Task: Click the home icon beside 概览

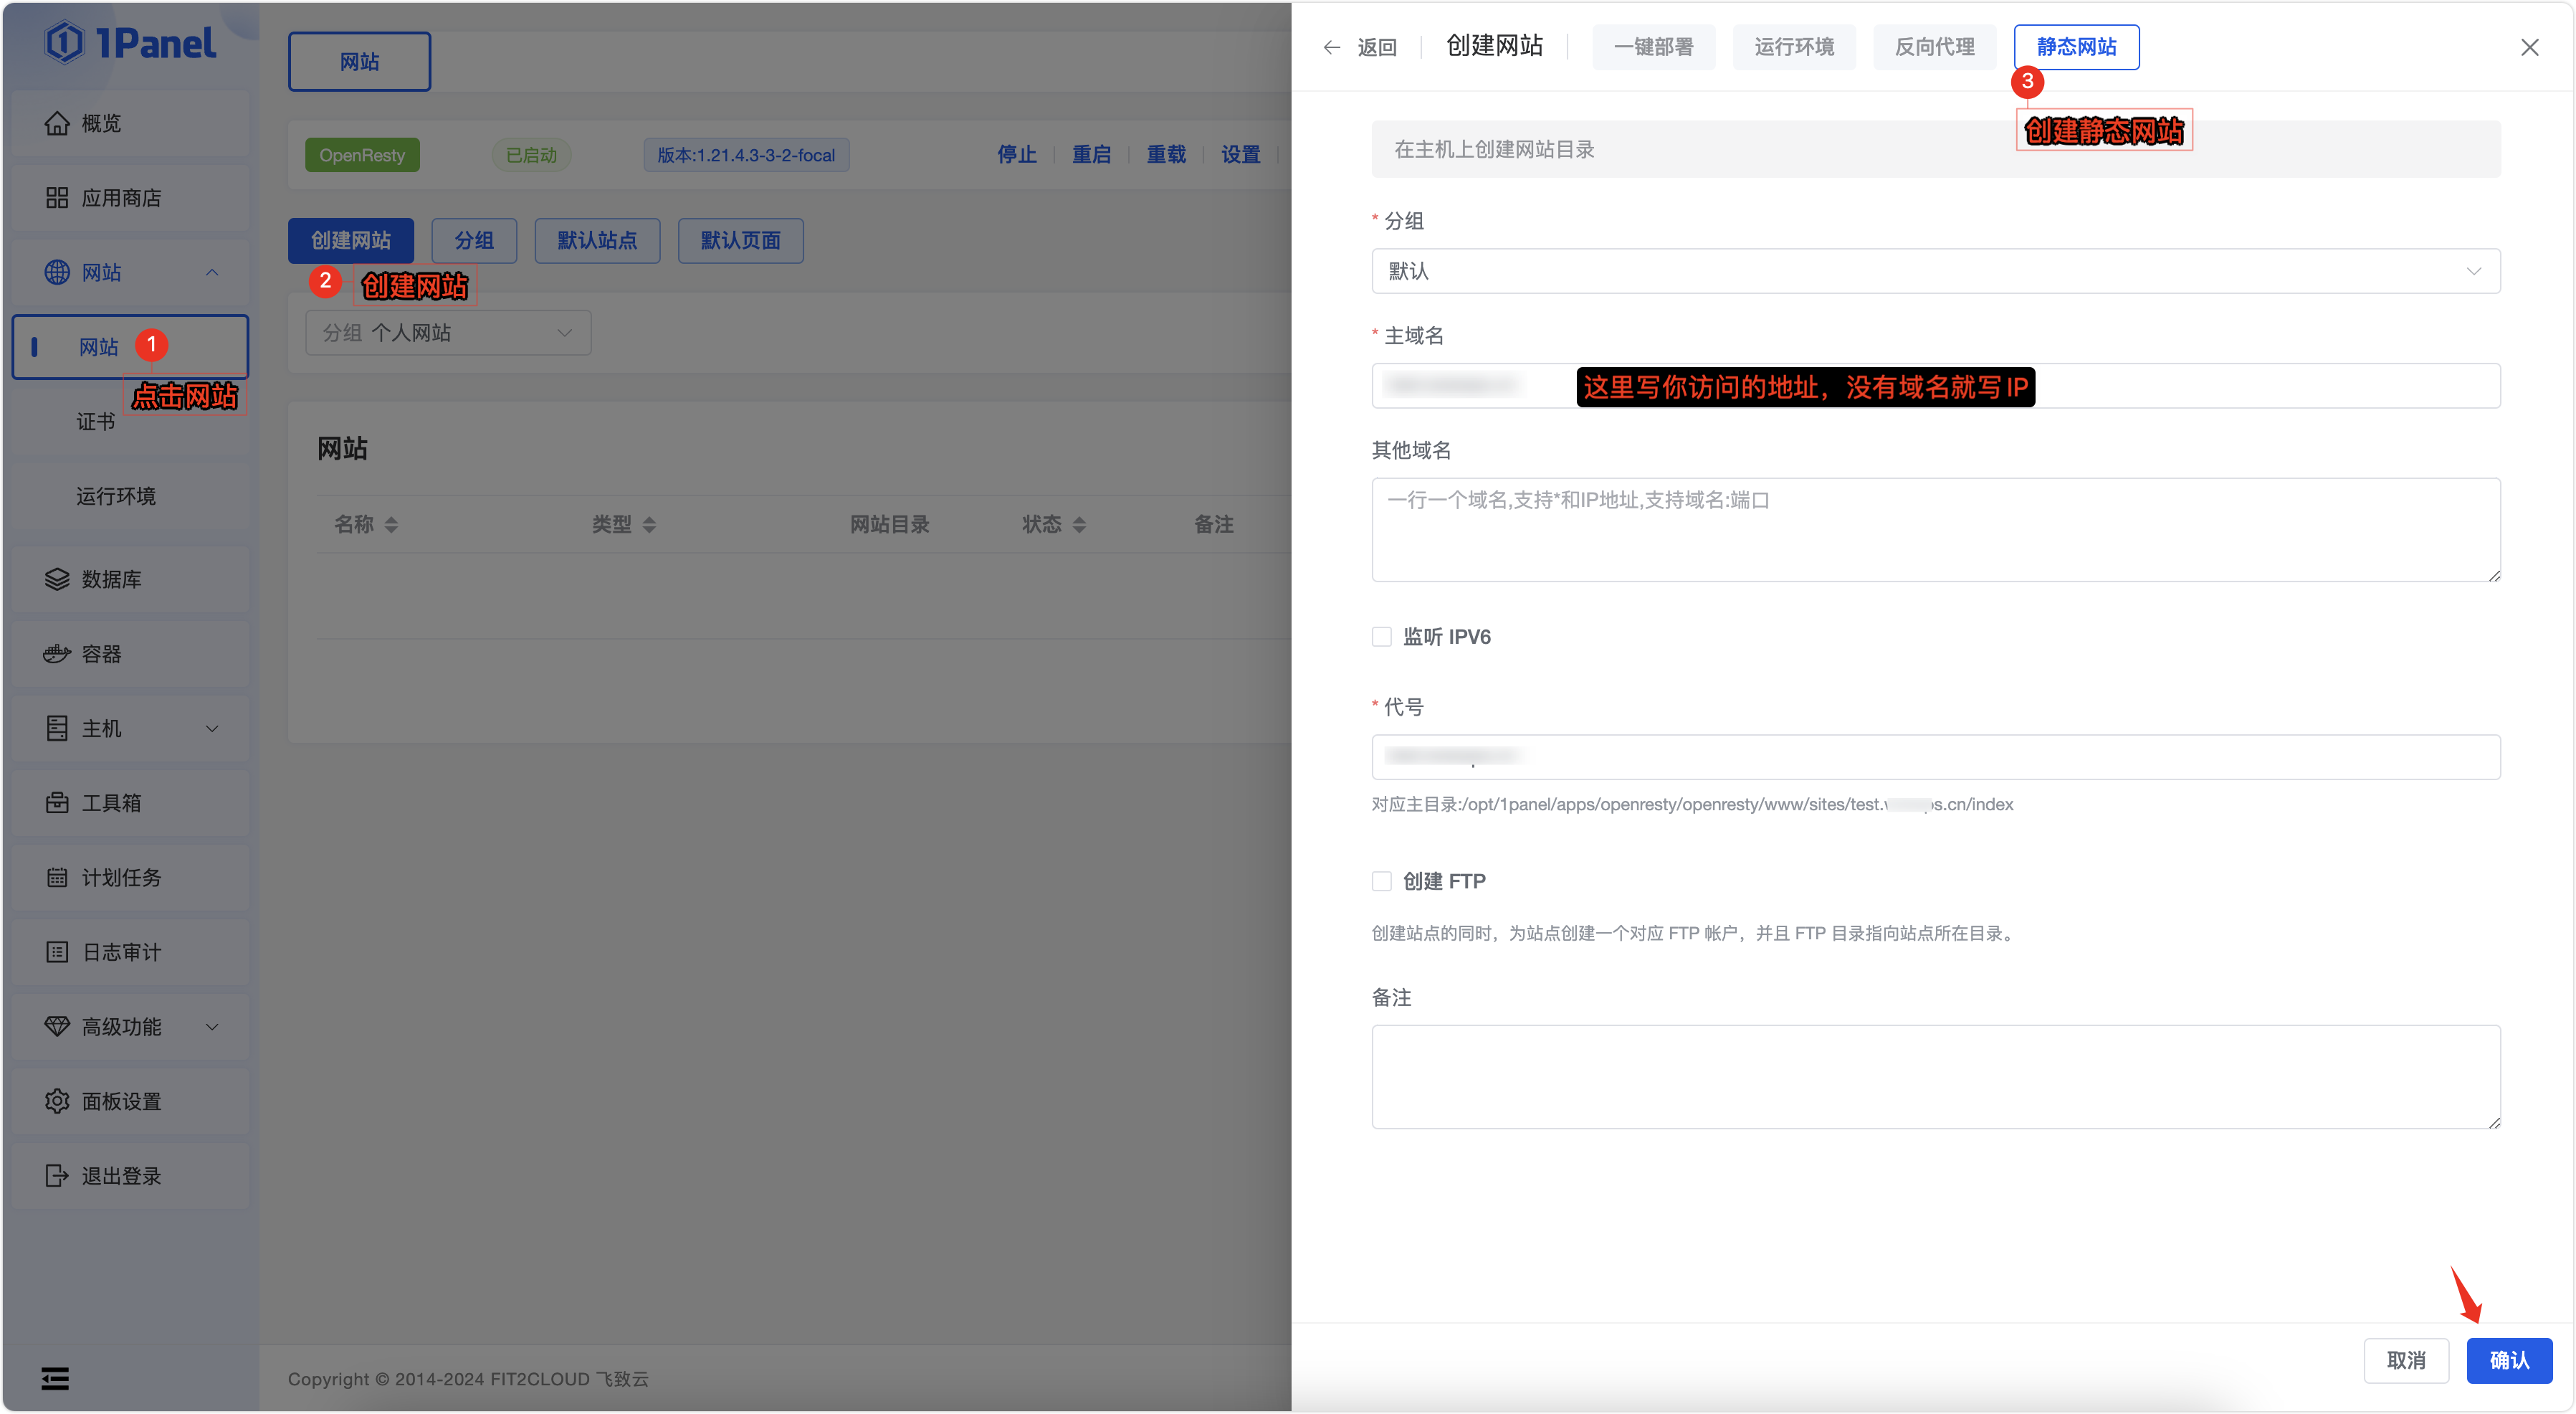Action: [57, 123]
